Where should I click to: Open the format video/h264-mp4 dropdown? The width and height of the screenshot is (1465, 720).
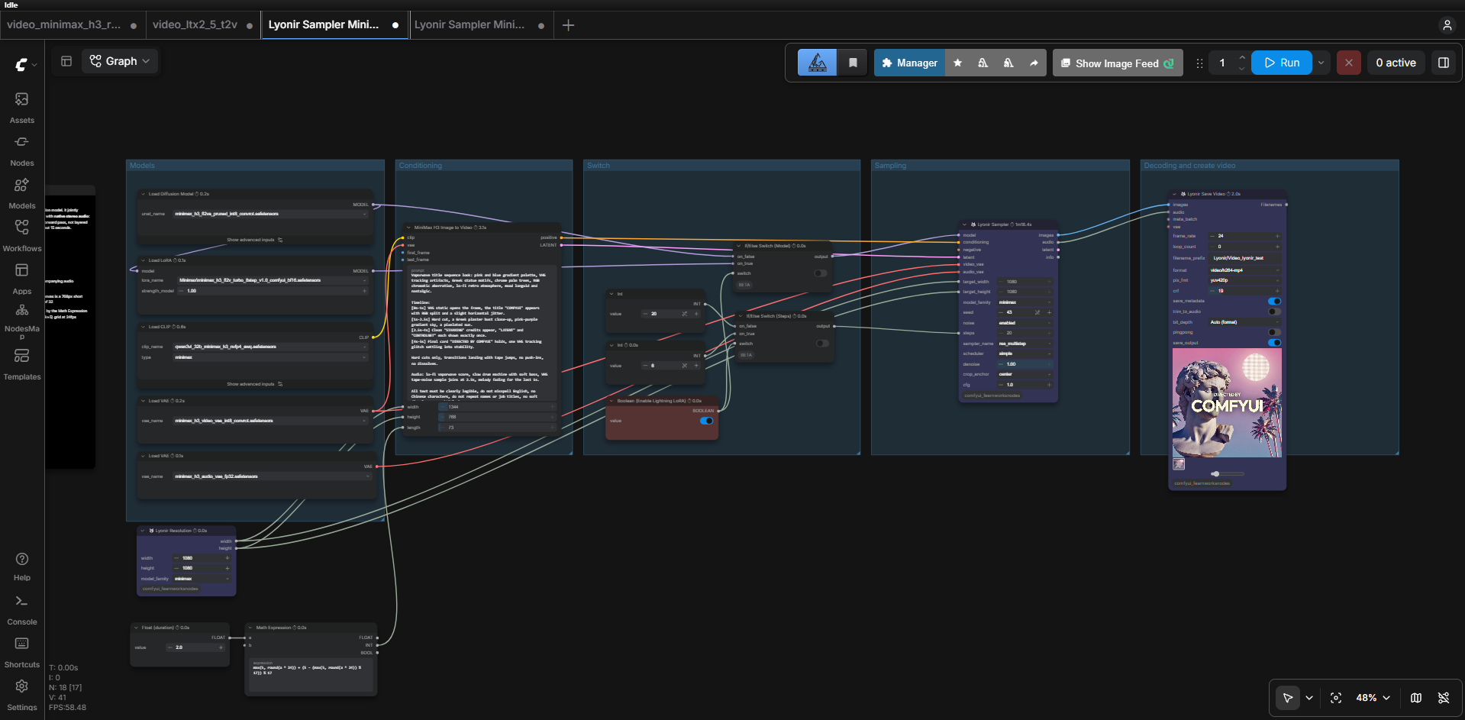click(1243, 270)
